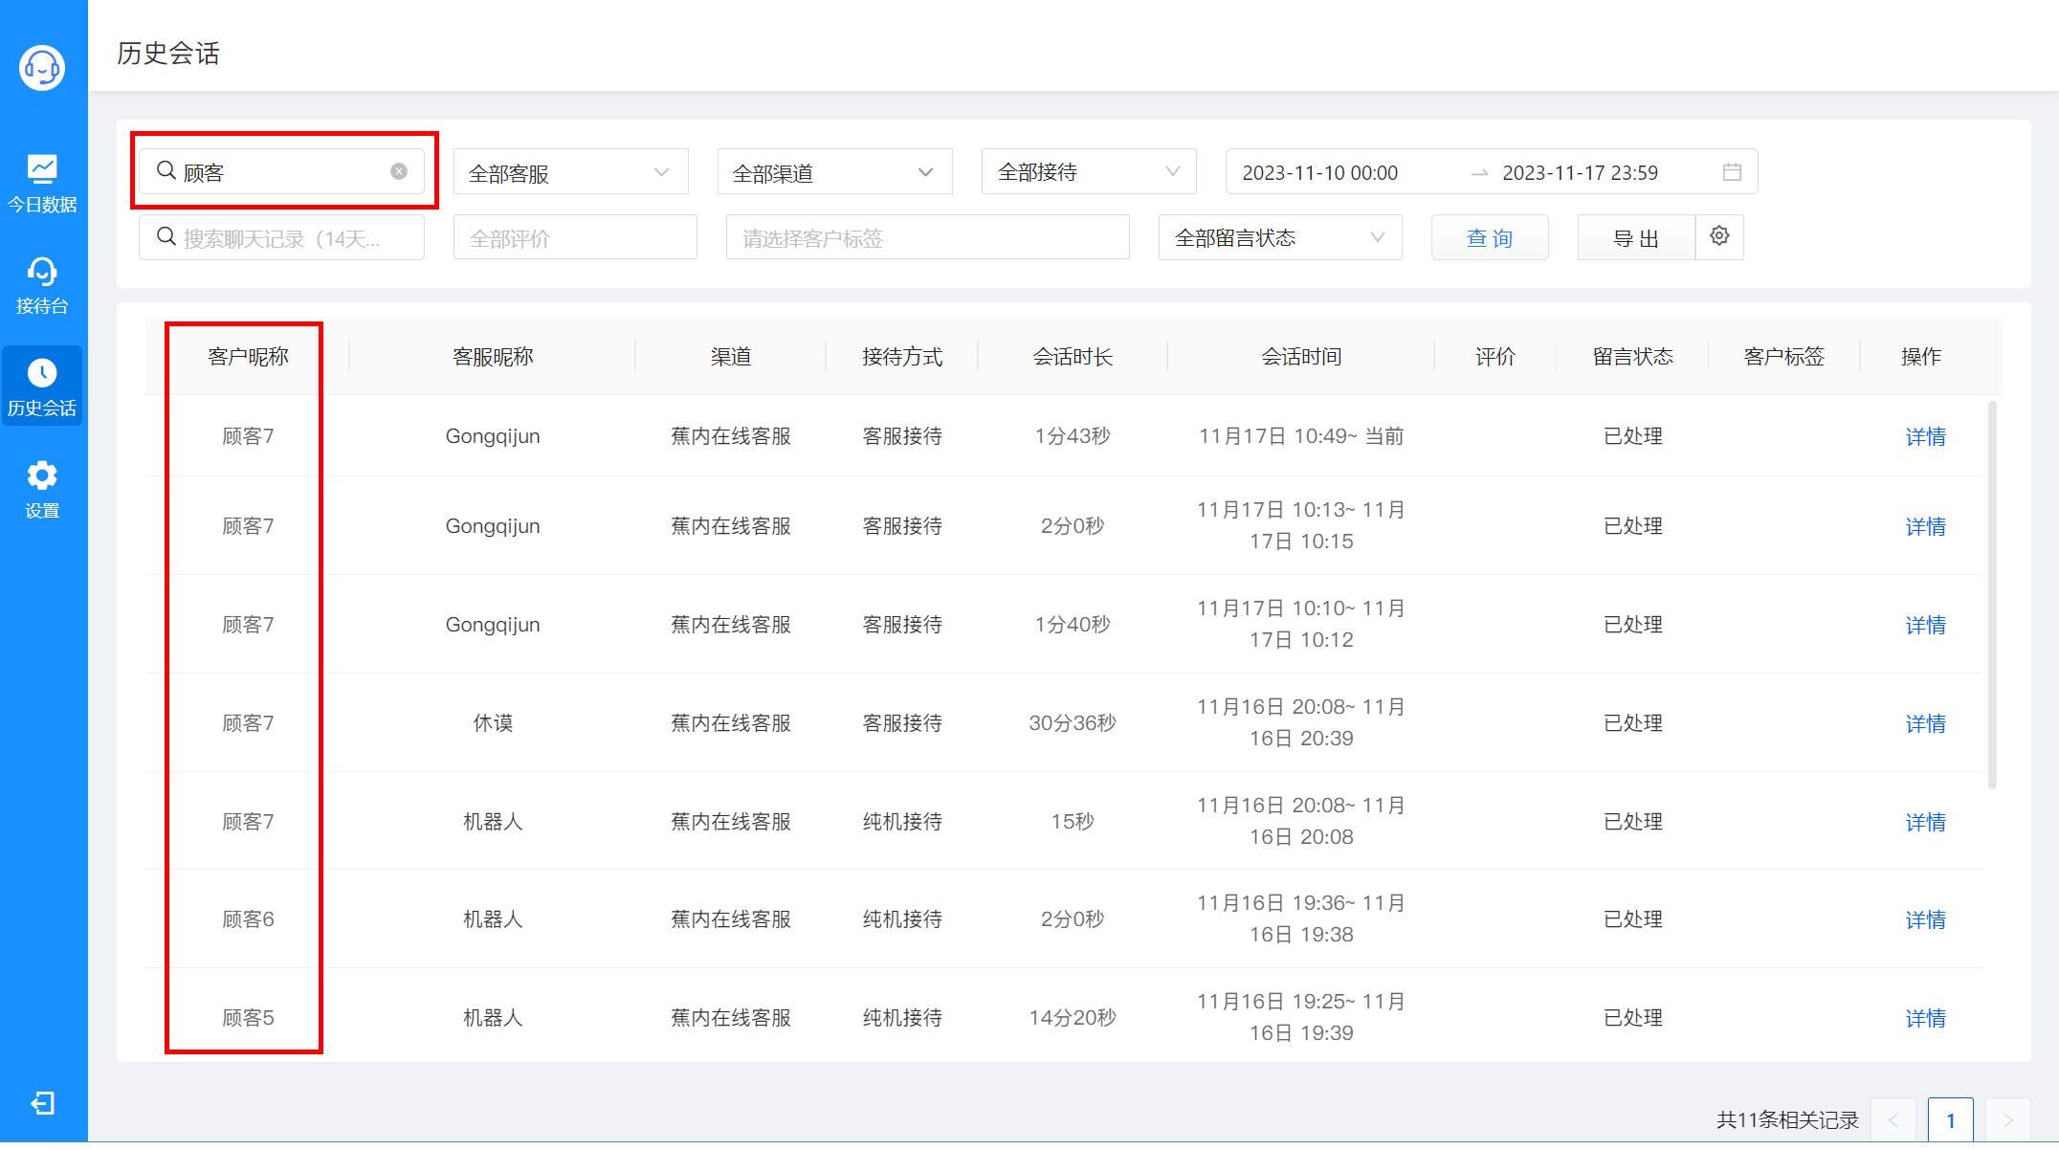The height and width of the screenshot is (1150, 2059).
Task: Open 设置 in the sidebar
Action: [42, 489]
